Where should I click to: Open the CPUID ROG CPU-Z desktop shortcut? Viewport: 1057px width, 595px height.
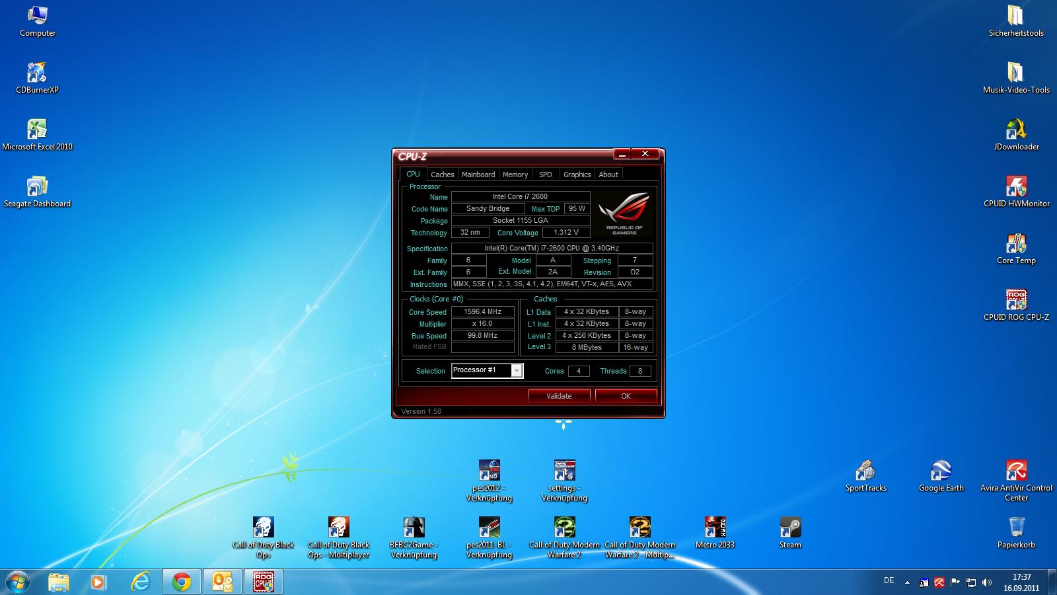click(1016, 305)
